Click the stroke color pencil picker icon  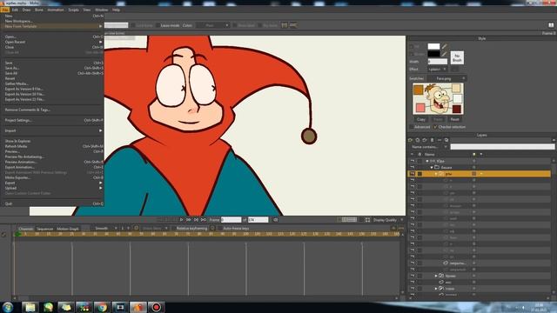[444, 54]
